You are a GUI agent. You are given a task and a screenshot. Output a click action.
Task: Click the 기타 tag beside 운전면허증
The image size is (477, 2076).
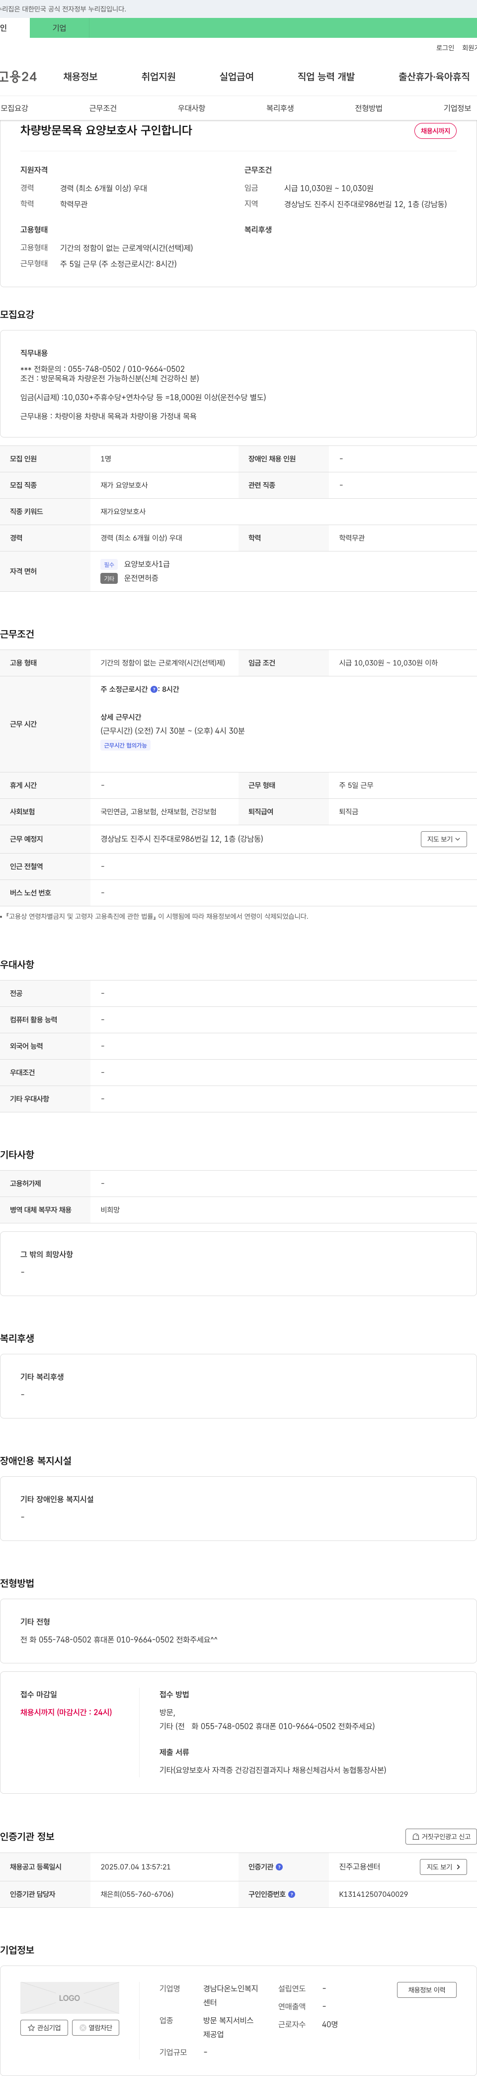click(x=109, y=578)
